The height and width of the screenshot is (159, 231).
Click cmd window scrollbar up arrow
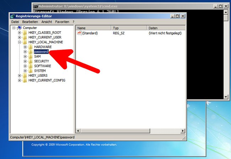click(226, 12)
